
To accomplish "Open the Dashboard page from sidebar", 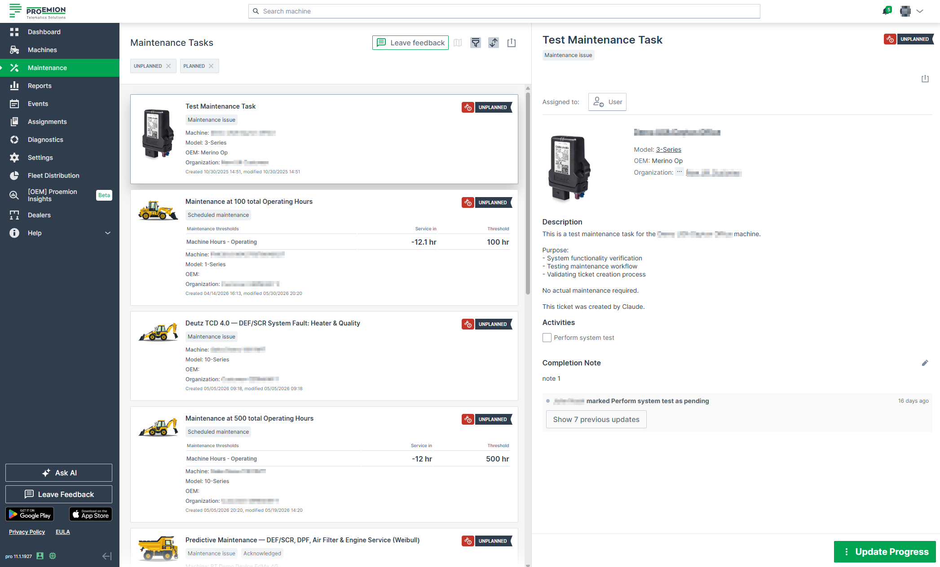I will 60,32.
